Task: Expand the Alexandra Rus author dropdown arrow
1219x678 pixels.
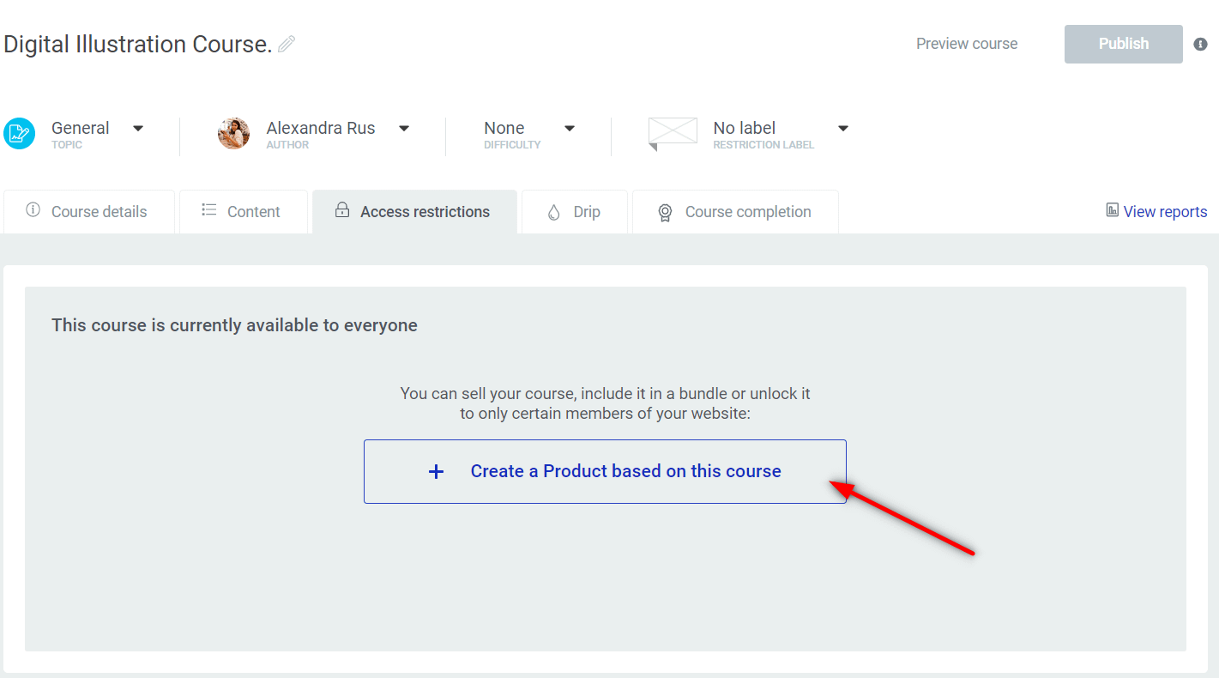Action: click(404, 129)
